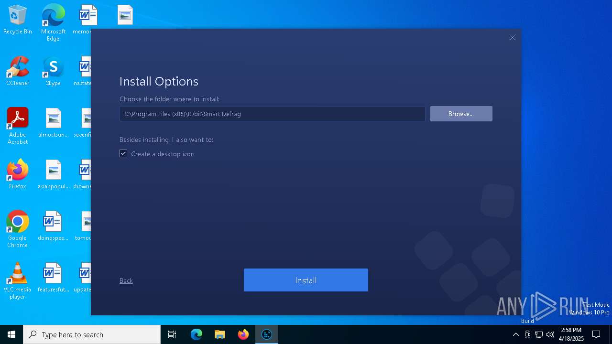Open Edge from taskbar
The height and width of the screenshot is (344, 612).
197,334
